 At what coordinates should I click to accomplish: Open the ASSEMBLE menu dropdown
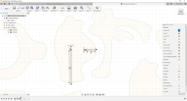[x=45, y=11]
